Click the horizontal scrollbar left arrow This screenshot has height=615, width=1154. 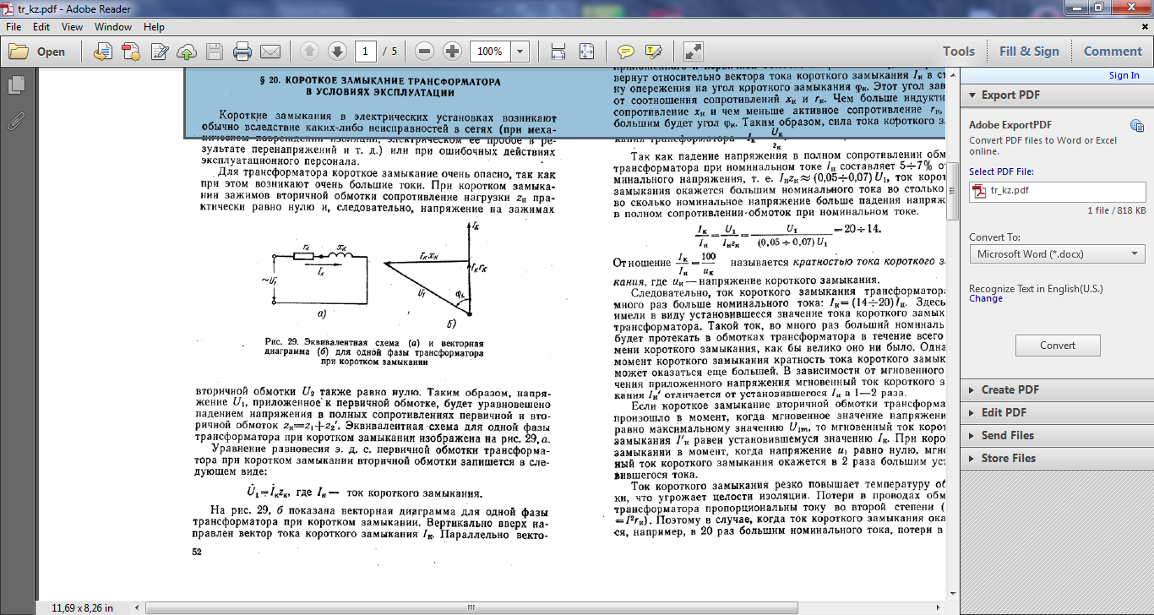pos(137,607)
